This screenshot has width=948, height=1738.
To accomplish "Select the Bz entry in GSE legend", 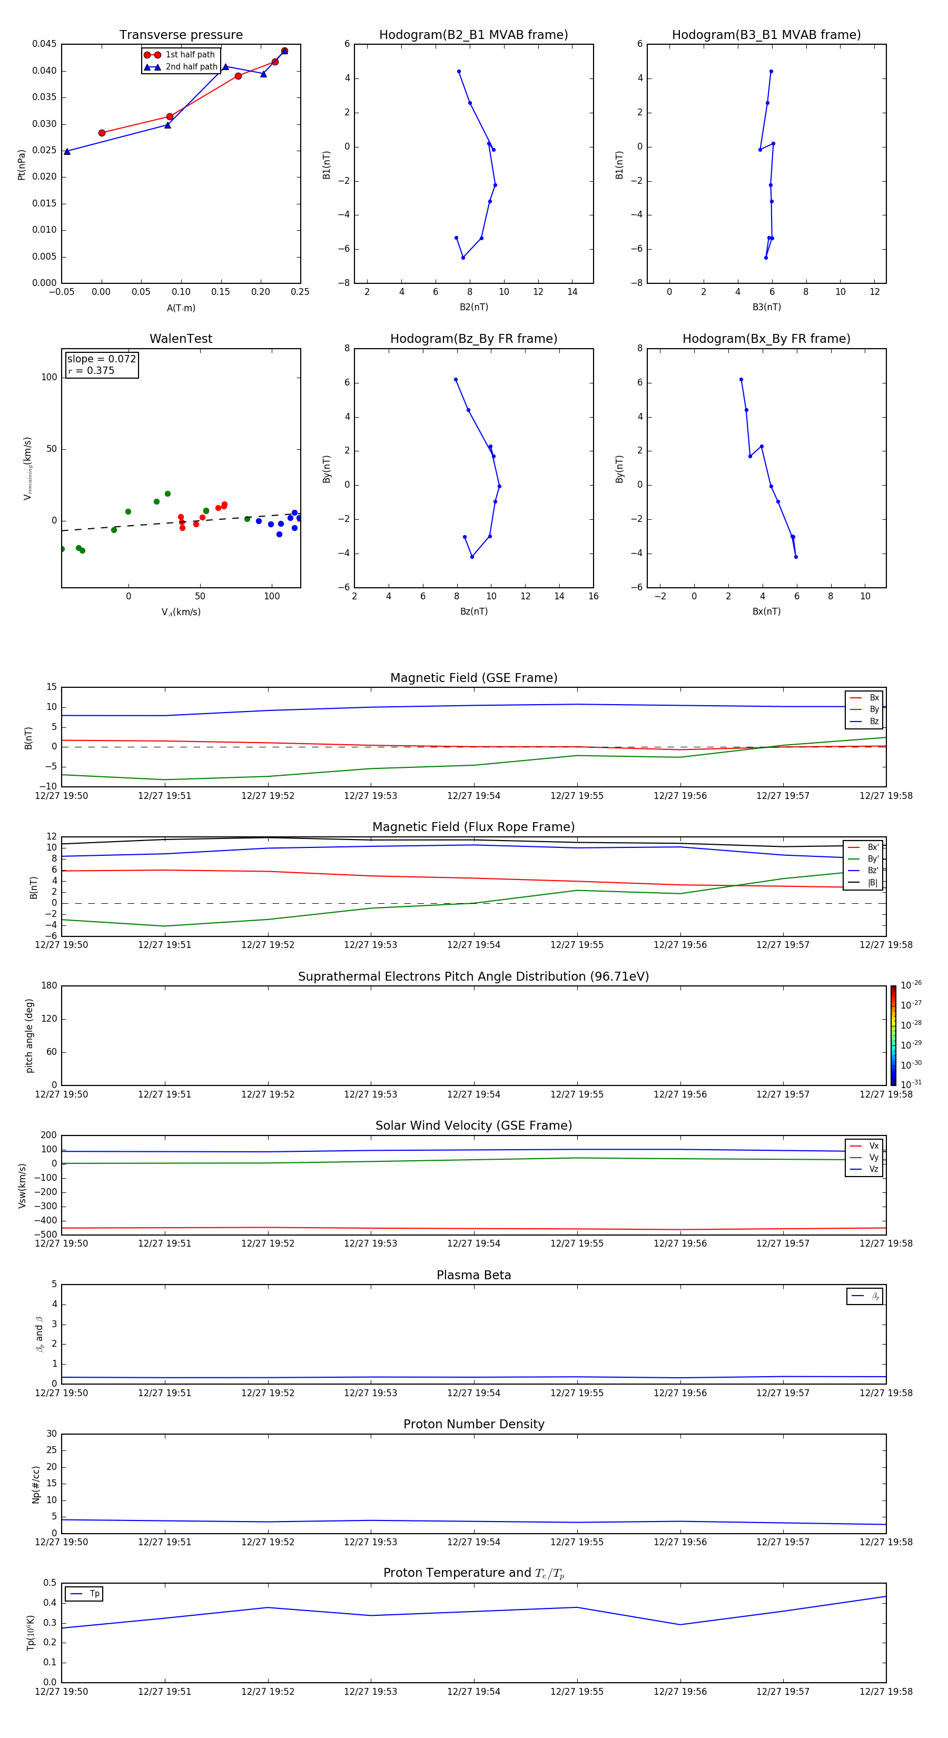I will [x=864, y=721].
